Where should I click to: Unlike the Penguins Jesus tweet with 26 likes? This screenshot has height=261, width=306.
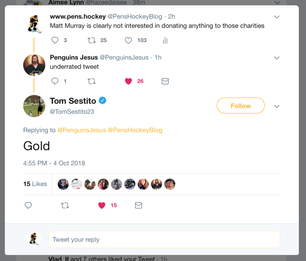click(x=128, y=81)
